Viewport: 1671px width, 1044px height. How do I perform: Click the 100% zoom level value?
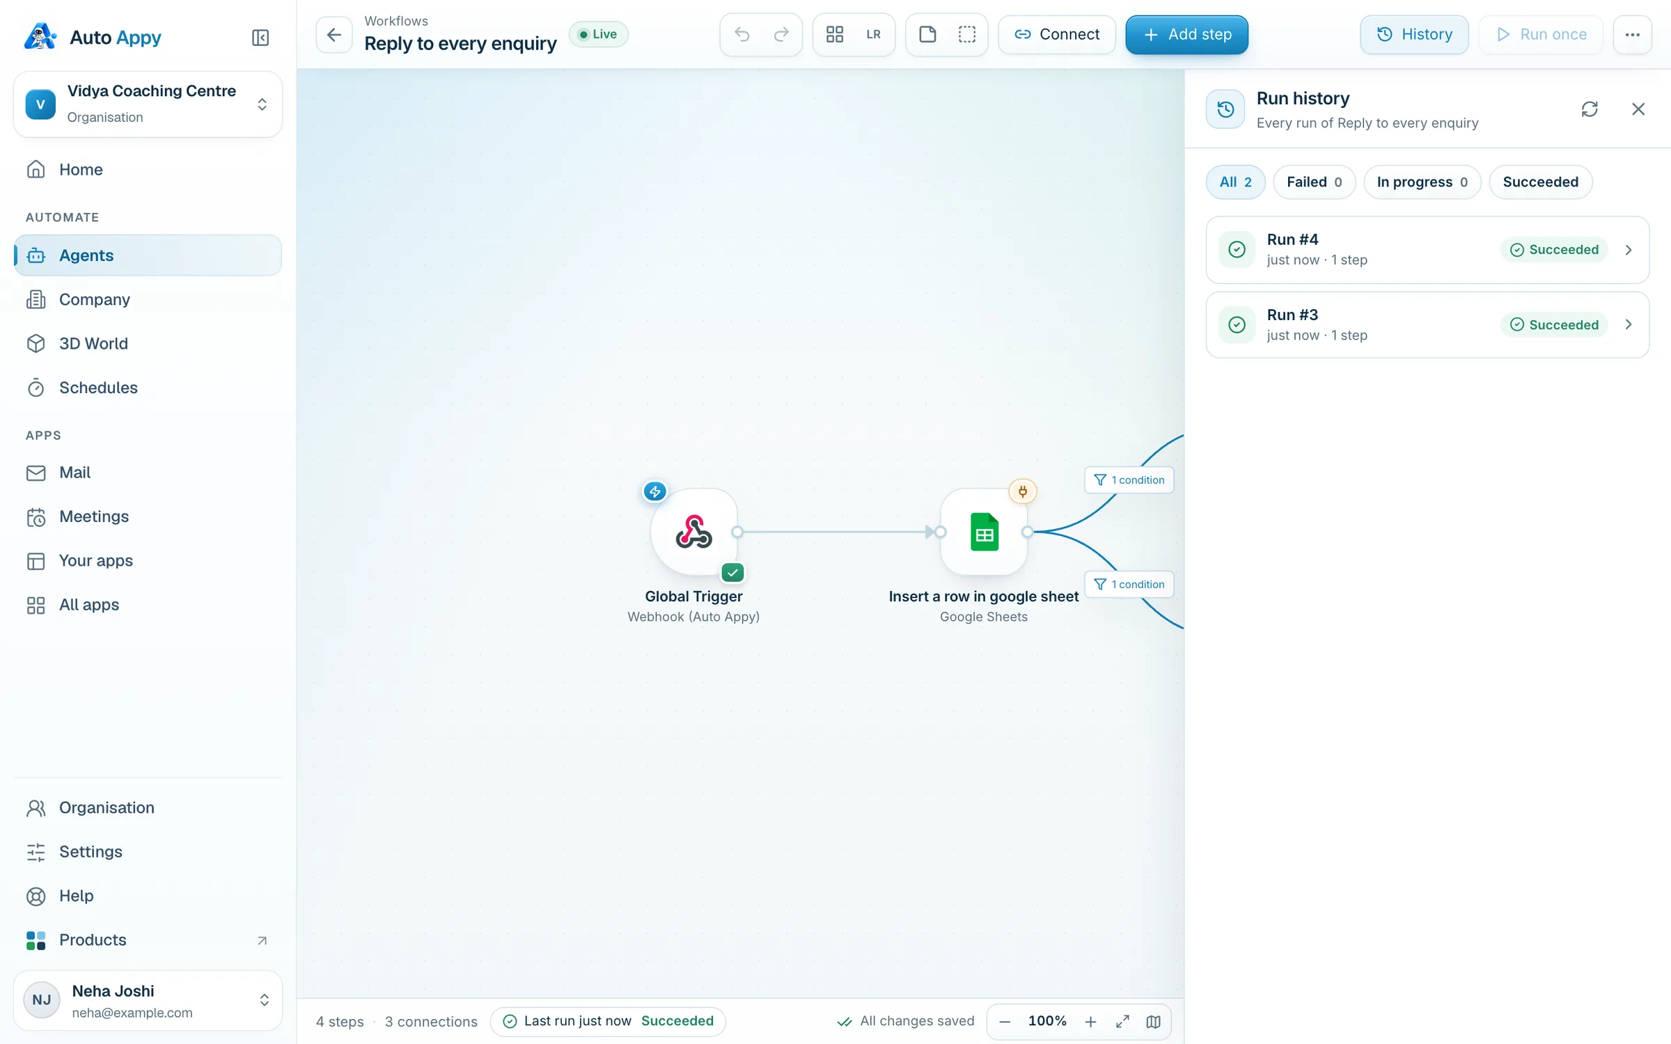point(1047,1021)
